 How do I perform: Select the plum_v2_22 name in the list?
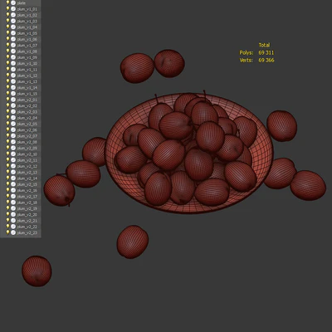[27, 227]
